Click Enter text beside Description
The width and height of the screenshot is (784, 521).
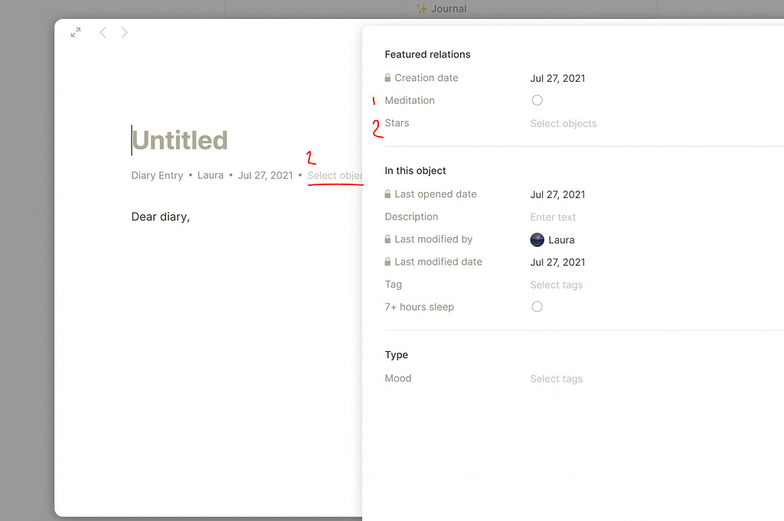[x=552, y=217]
